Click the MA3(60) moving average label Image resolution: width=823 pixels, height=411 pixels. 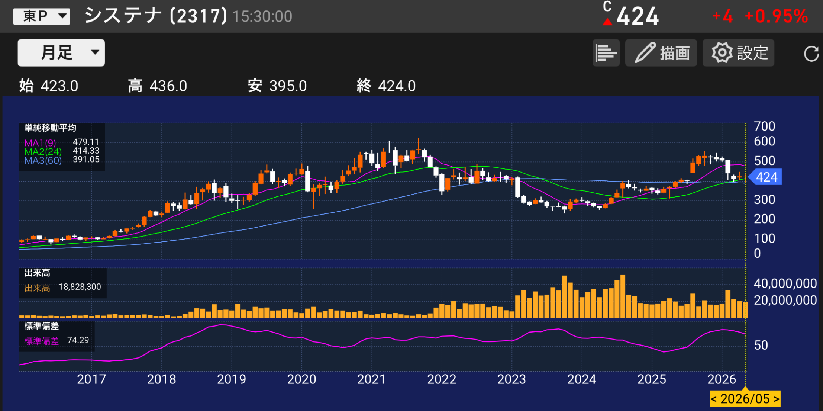point(43,160)
